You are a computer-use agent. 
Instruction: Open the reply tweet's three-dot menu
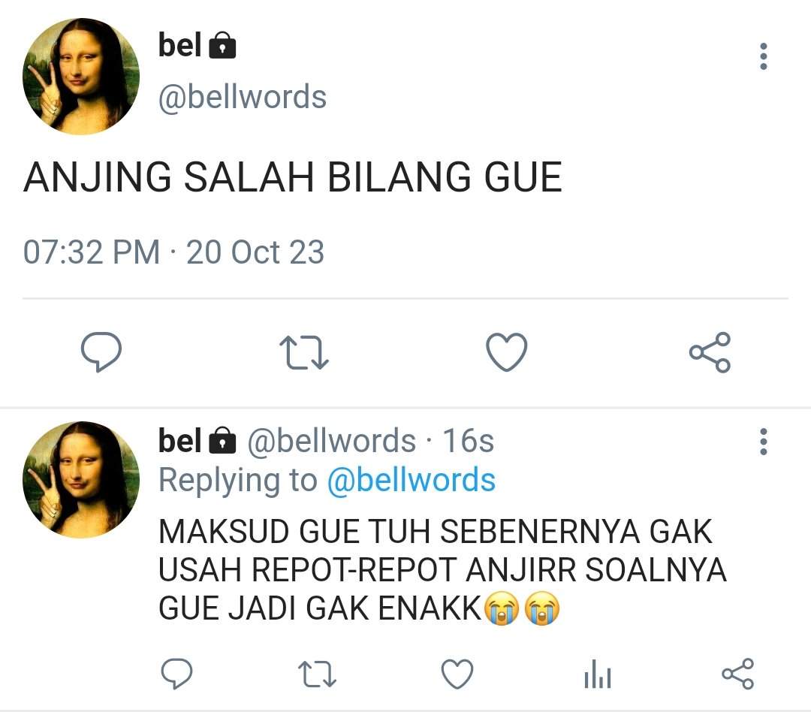(763, 442)
